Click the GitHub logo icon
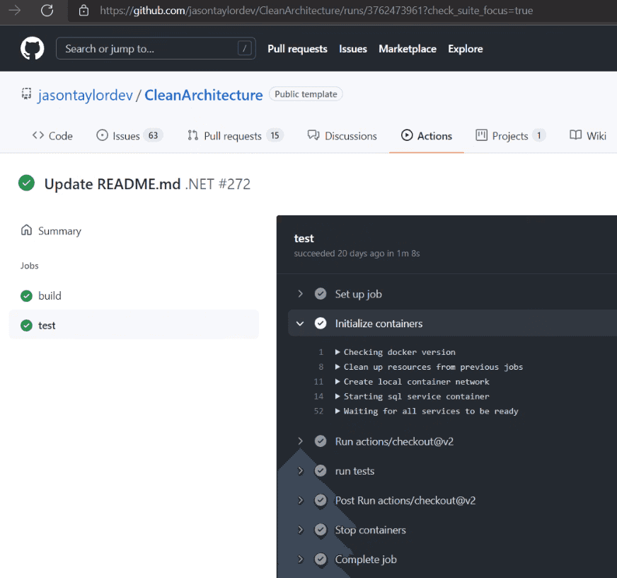Viewport: 617px width, 578px height. coord(32,49)
